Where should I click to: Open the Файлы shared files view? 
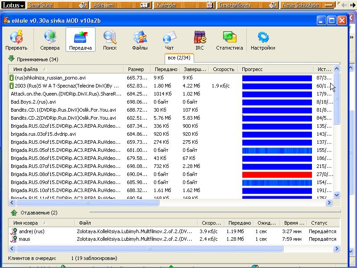140,40
